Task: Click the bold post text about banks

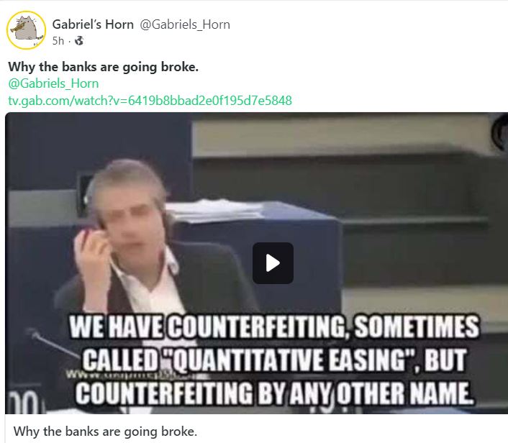Action: click(104, 67)
